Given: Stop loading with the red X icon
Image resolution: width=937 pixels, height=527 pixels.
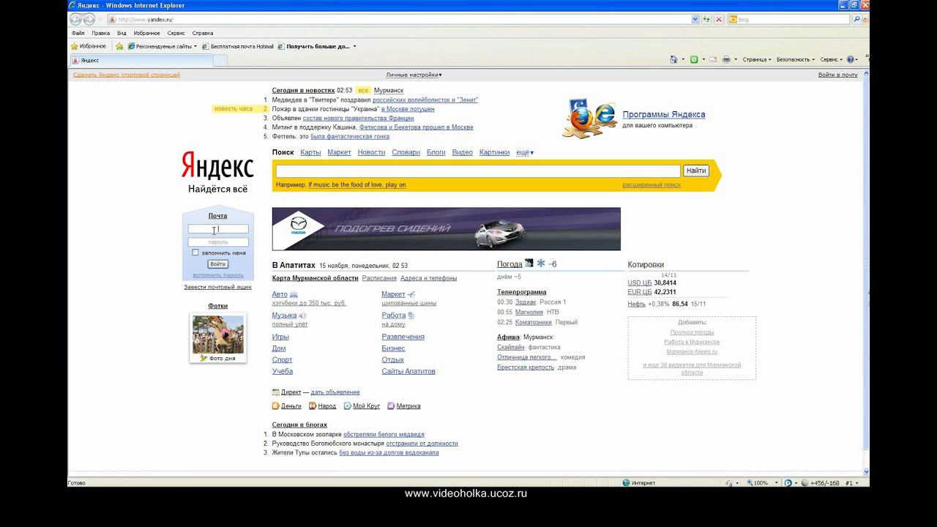Looking at the screenshot, I should pyautogui.click(x=719, y=20).
